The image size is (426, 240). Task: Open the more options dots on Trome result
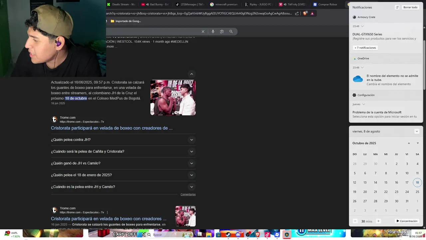[107, 212]
